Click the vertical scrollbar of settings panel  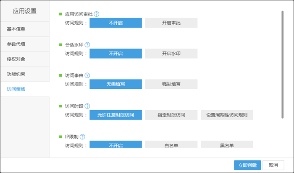[x=283, y=63]
